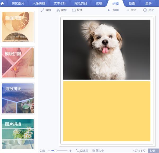Click the 原大小 text
The width and height of the screenshot is (159, 153).
pos(100,151)
